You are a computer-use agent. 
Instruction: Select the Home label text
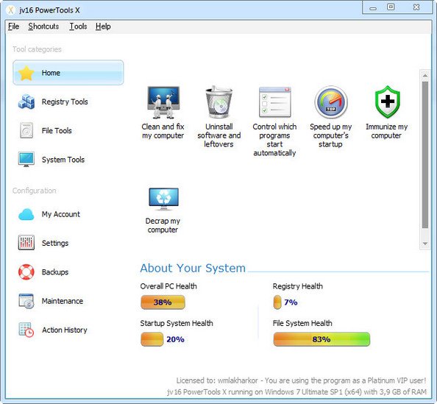[51, 73]
